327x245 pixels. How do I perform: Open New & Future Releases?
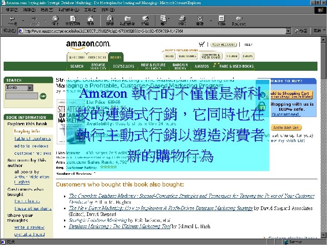point(153,66)
